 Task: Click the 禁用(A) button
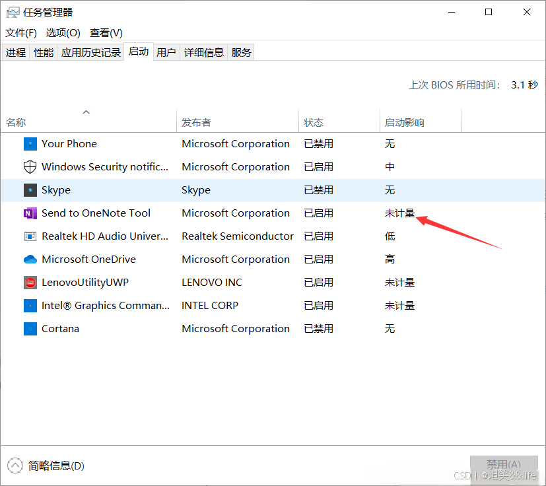[504, 465]
